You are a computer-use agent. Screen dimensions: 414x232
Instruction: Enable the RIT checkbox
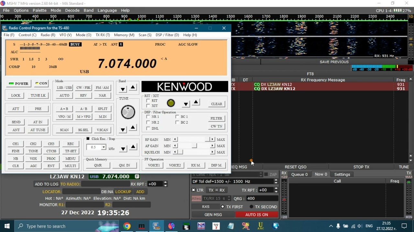[148, 101]
